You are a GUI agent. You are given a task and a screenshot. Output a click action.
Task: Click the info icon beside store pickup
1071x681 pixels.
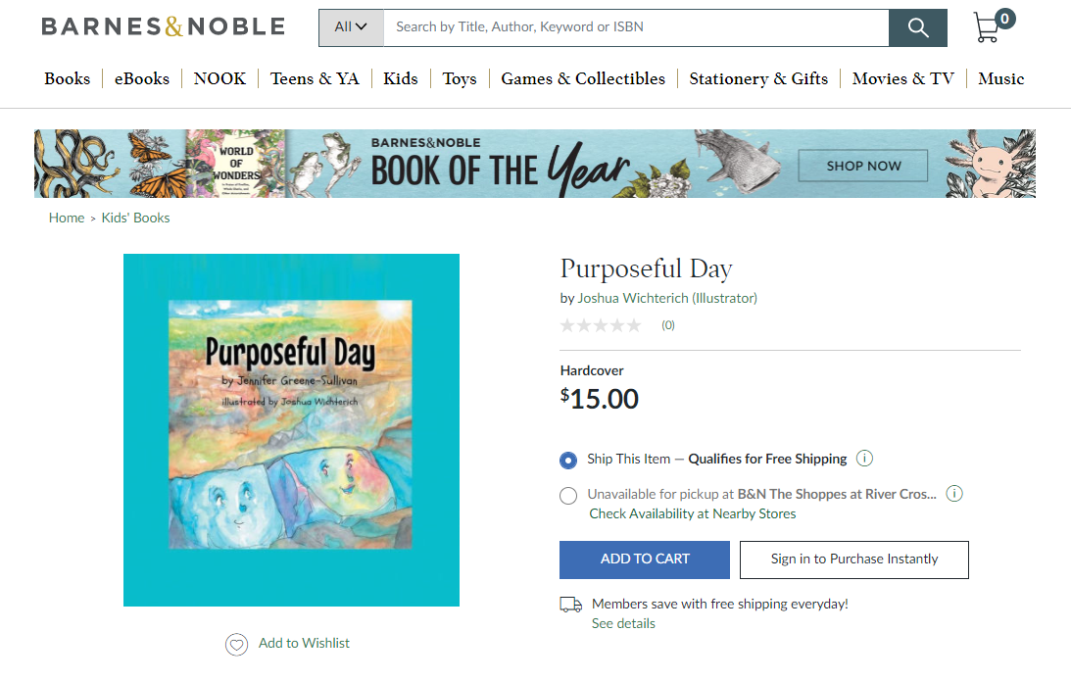(x=954, y=494)
